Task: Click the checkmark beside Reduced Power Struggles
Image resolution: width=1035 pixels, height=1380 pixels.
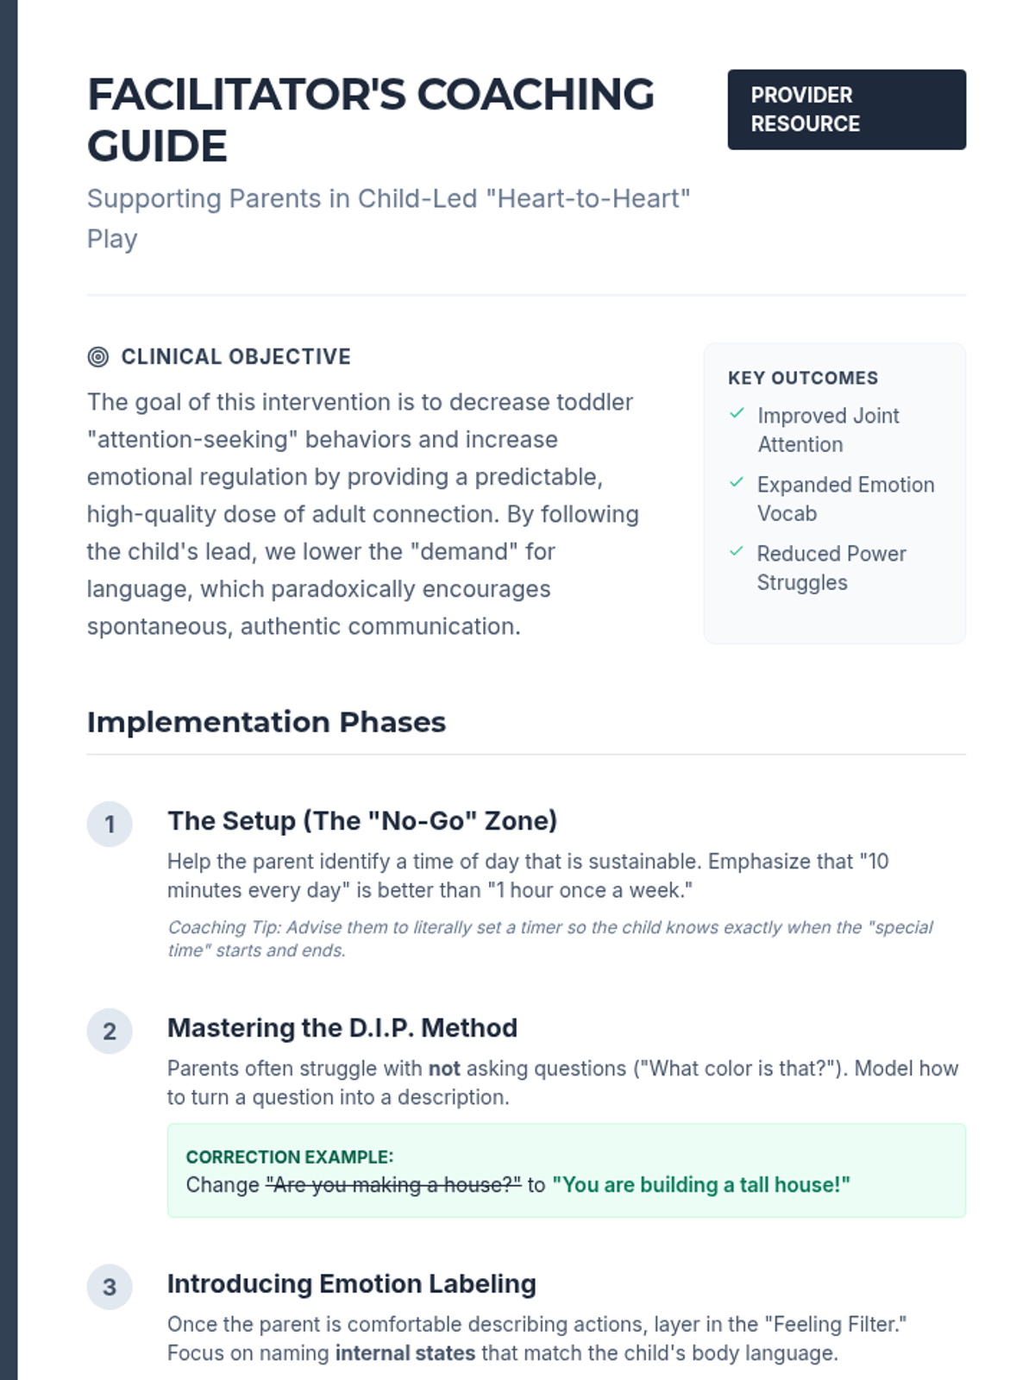Action: [737, 552]
